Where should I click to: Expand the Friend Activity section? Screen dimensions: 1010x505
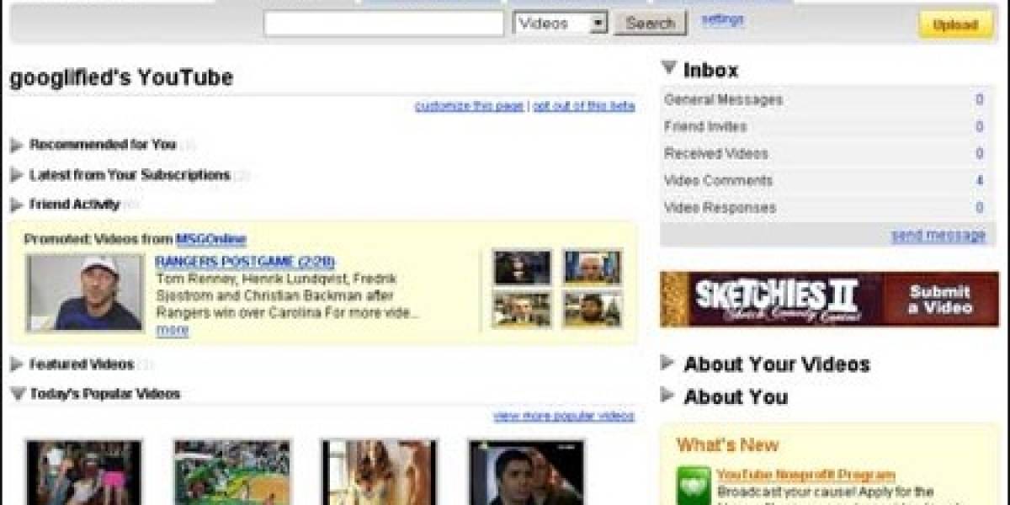tap(17, 205)
